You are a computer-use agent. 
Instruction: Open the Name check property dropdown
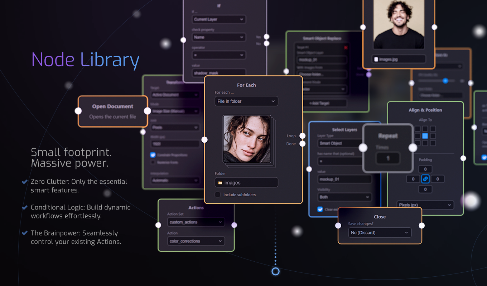(219, 37)
